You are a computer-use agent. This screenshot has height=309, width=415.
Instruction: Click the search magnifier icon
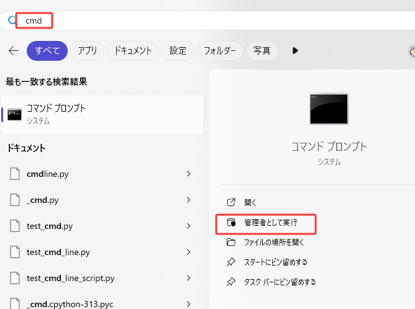(12, 20)
